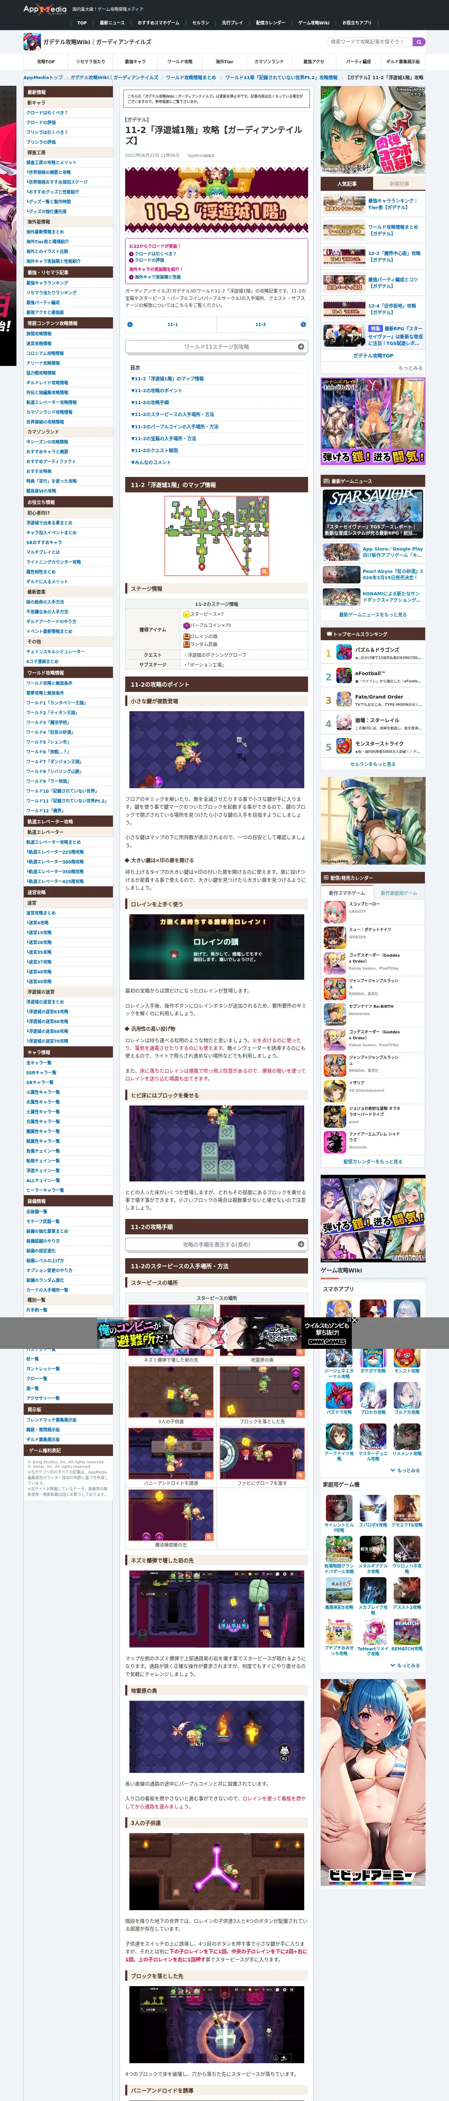Switch to the 人気記事 tab in the sidebar
The image size is (449, 2101).
tap(347, 183)
